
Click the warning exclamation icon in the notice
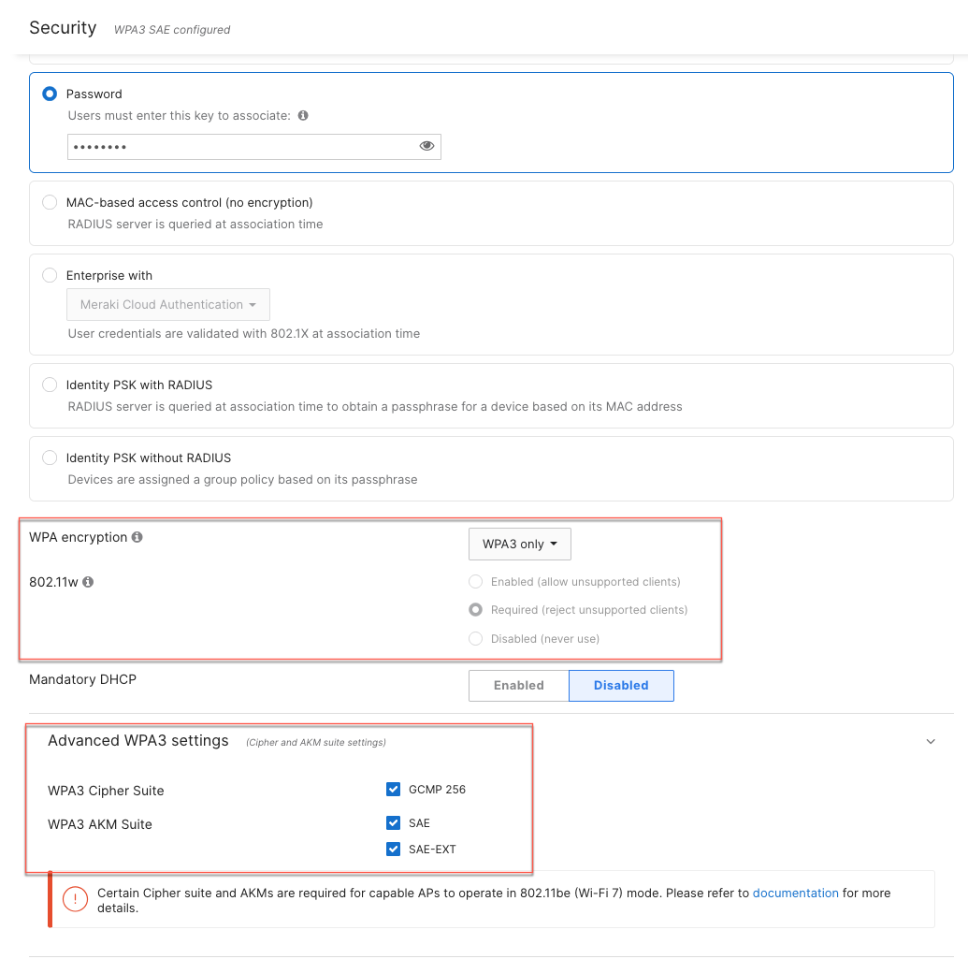click(x=75, y=898)
